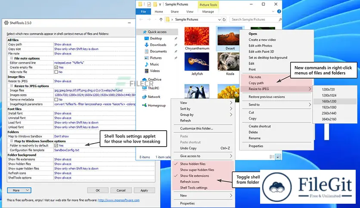Viewport: 360px width, 208px height.
Task: Toggle Create empty file checkbox
Action: click(56, 67)
